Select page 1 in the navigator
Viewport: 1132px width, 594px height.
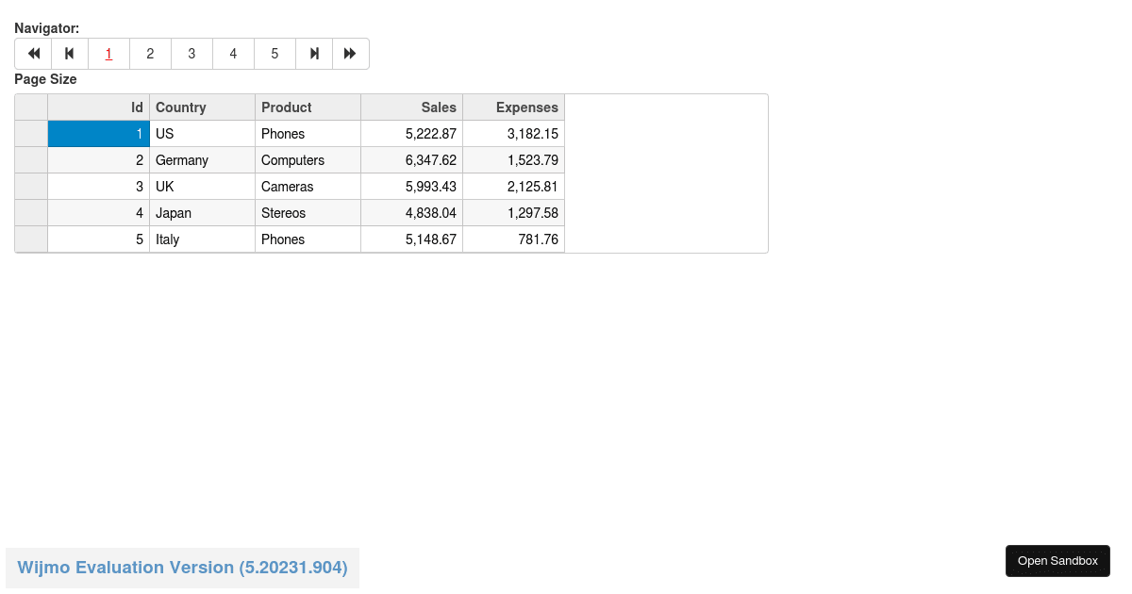[108, 54]
